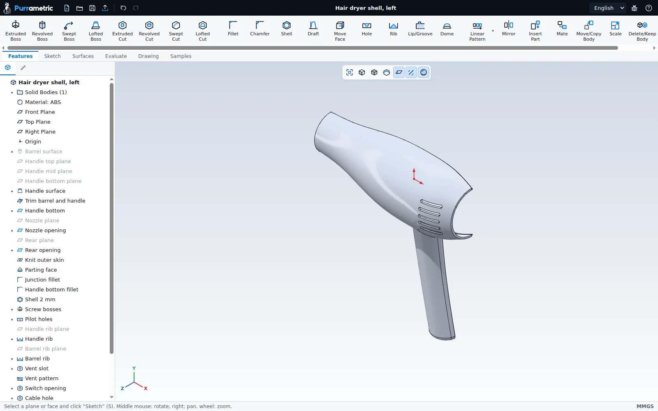The image size is (658, 411).
Task: Select the Dome tool
Action: (447, 28)
